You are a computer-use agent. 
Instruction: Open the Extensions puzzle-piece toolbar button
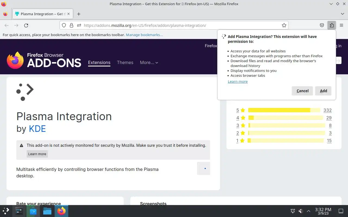[332, 25]
